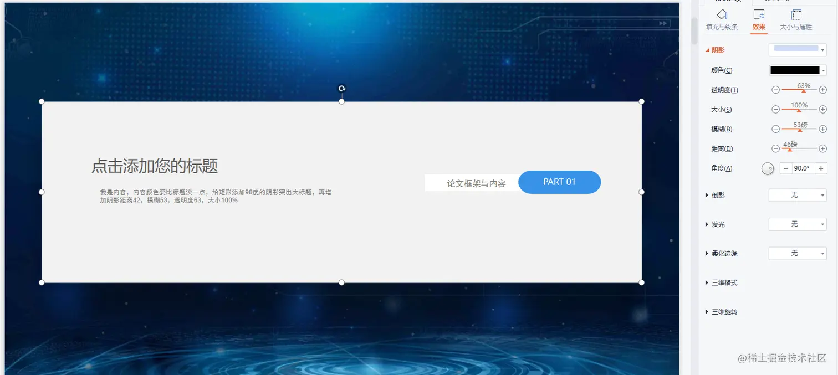This screenshot has width=838, height=375.
Task: Select the 效果 (Effects) tab
Action: click(x=759, y=21)
